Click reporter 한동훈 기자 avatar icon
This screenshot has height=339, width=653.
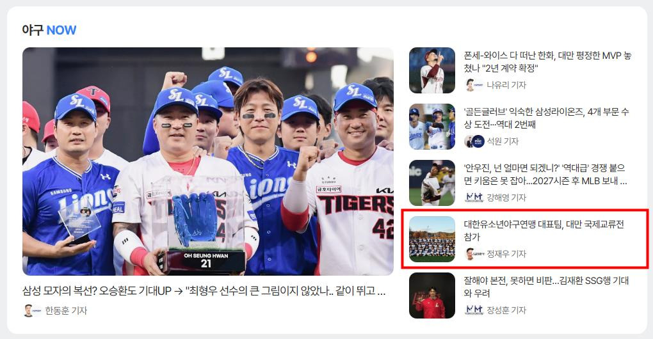point(28,310)
